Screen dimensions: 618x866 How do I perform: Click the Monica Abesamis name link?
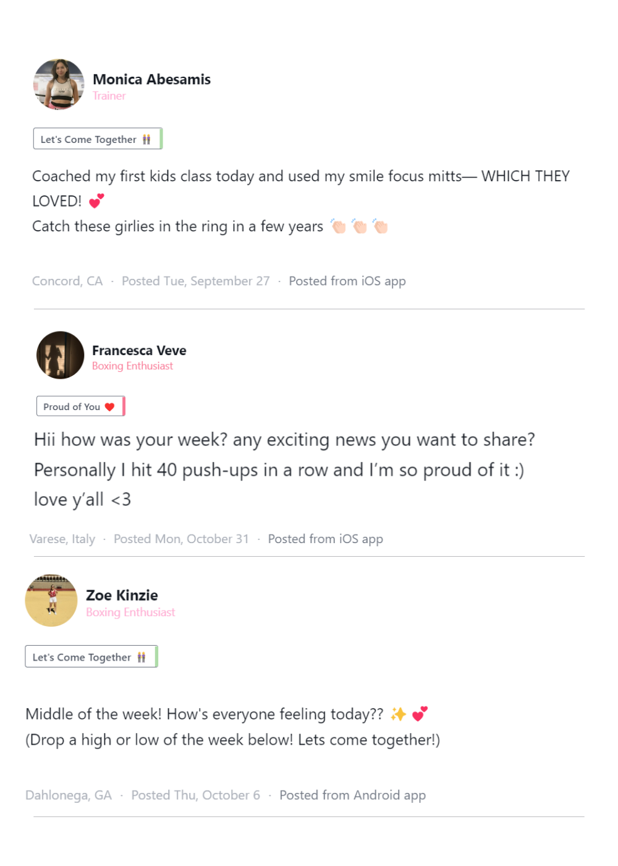(x=151, y=79)
